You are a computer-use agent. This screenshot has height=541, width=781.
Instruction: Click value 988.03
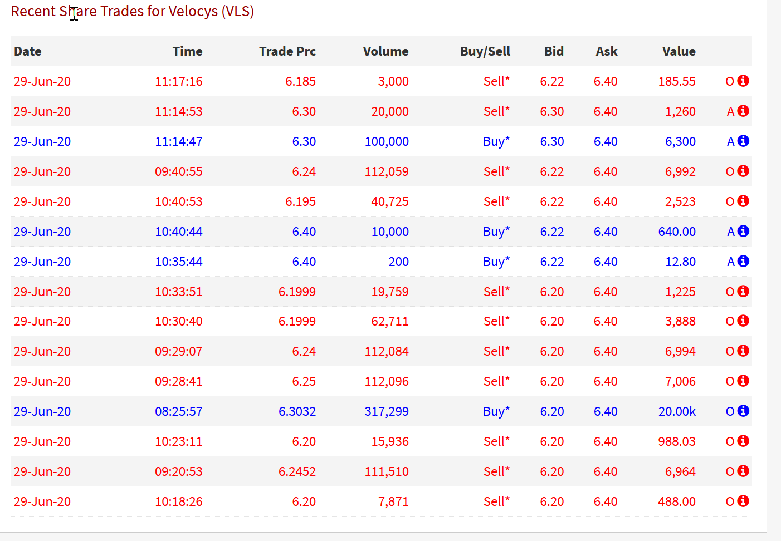pyautogui.click(x=677, y=441)
